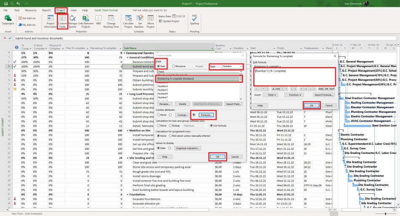Screen dimensions: 400x216
Task: Click the Graphical Indicators... button
Action: pyautogui.click(x=187, y=148)
